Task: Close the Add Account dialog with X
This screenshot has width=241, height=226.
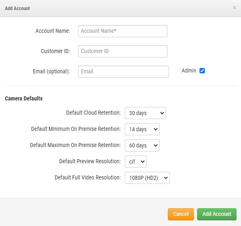Action: 234,8
